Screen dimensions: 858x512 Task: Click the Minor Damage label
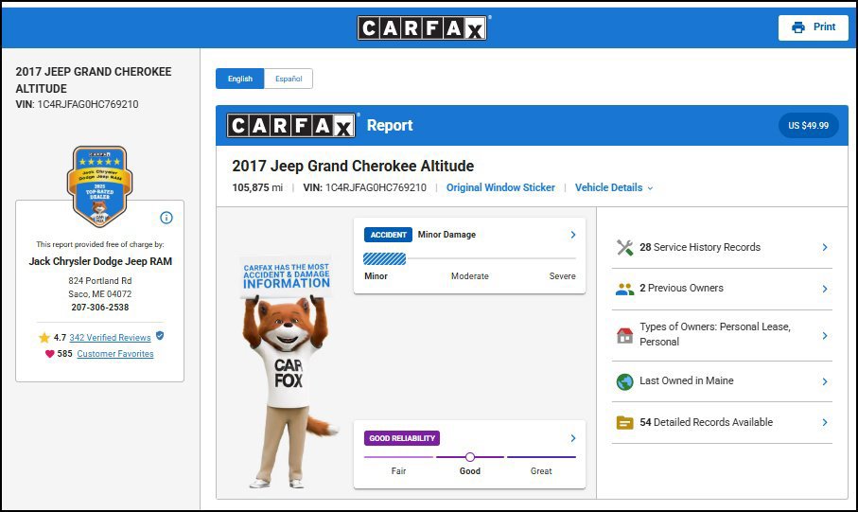(x=447, y=235)
